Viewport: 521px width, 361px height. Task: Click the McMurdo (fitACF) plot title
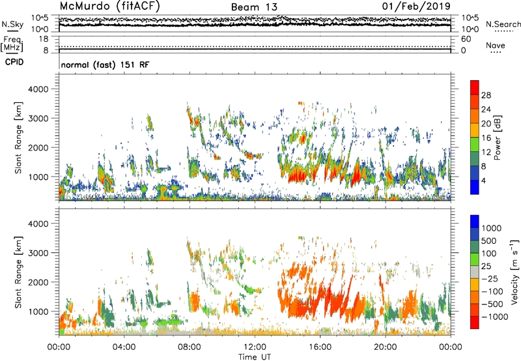point(109,6)
